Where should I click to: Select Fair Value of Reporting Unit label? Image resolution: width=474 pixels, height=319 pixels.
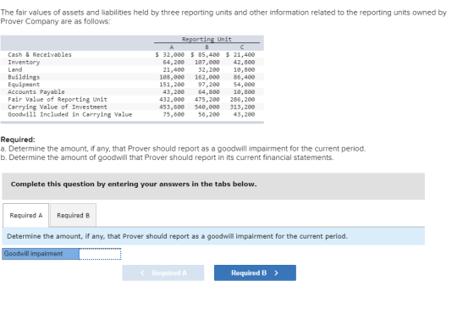(58, 99)
